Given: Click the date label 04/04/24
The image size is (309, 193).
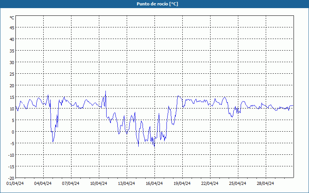Looking at the screenshot, I should pyautogui.click(x=43, y=183).
